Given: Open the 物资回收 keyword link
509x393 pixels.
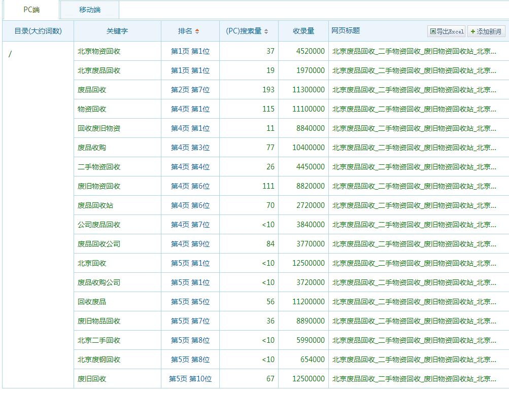Looking at the screenshot, I should [x=92, y=109].
